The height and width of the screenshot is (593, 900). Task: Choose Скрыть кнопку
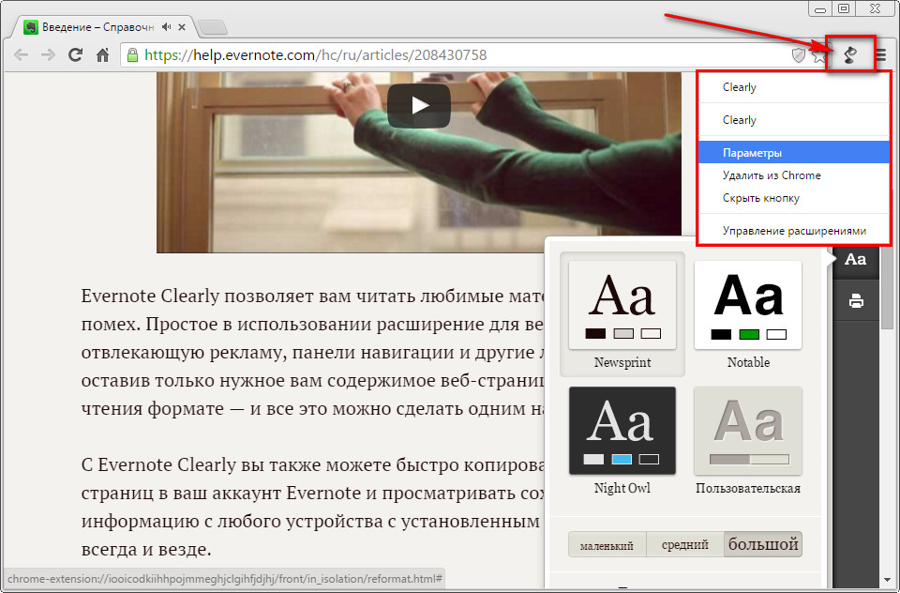794,198
